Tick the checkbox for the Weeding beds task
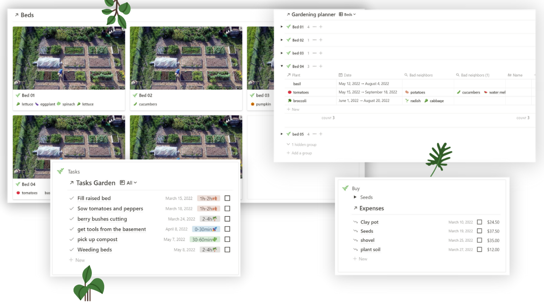Image resolution: width=544 pixels, height=306 pixels. click(227, 249)
